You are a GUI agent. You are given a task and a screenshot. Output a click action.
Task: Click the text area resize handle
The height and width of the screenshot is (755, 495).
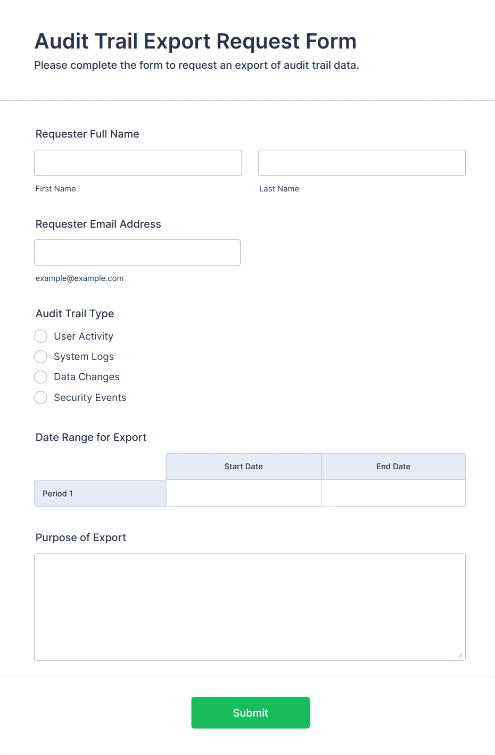pos(460,655)
